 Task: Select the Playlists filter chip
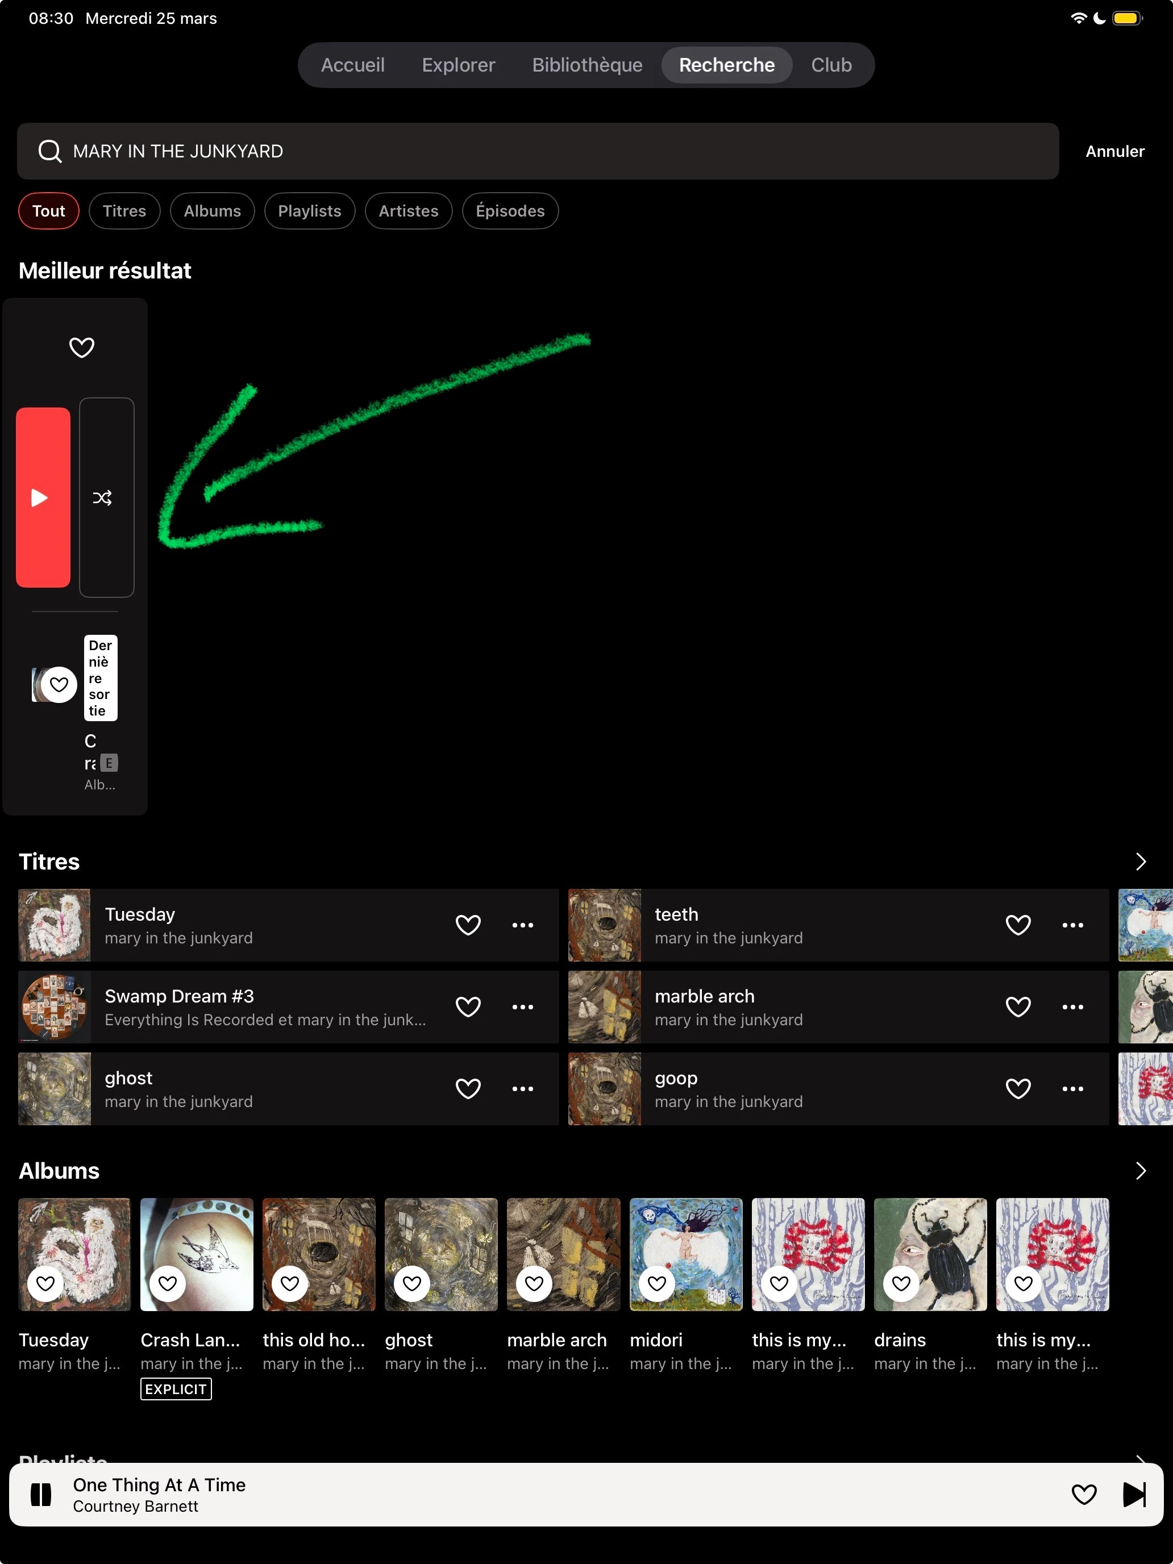pyautogui.click(x=309, y=211)
